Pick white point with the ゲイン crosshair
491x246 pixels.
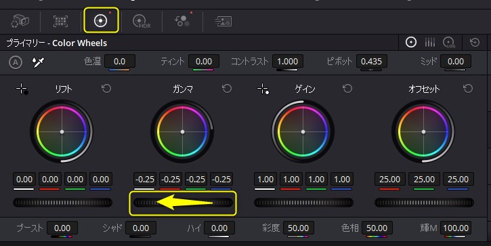[x=263, y=89]
